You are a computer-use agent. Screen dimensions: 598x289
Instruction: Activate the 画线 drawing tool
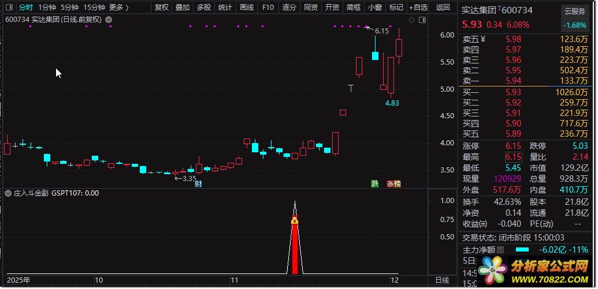coord(247,7)
